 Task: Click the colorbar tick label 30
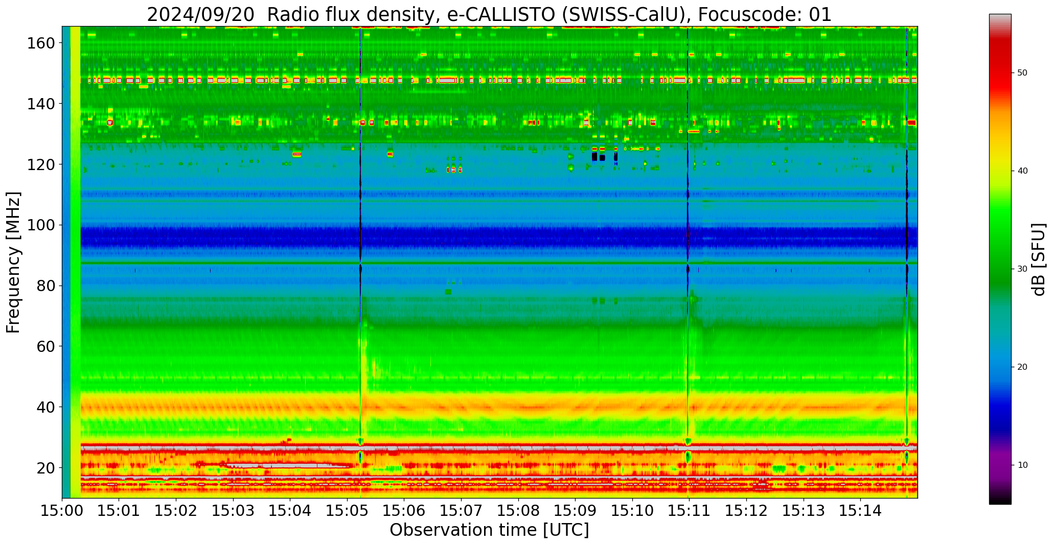tap(1022, 269)
